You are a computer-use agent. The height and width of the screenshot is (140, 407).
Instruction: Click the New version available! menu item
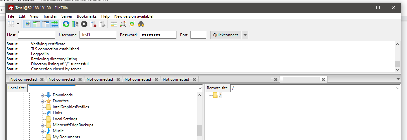[134, 16]
